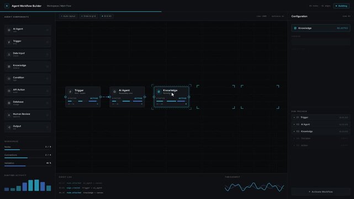Add the Data Input component row
The image size is (354, 199).
click(28, 54)
